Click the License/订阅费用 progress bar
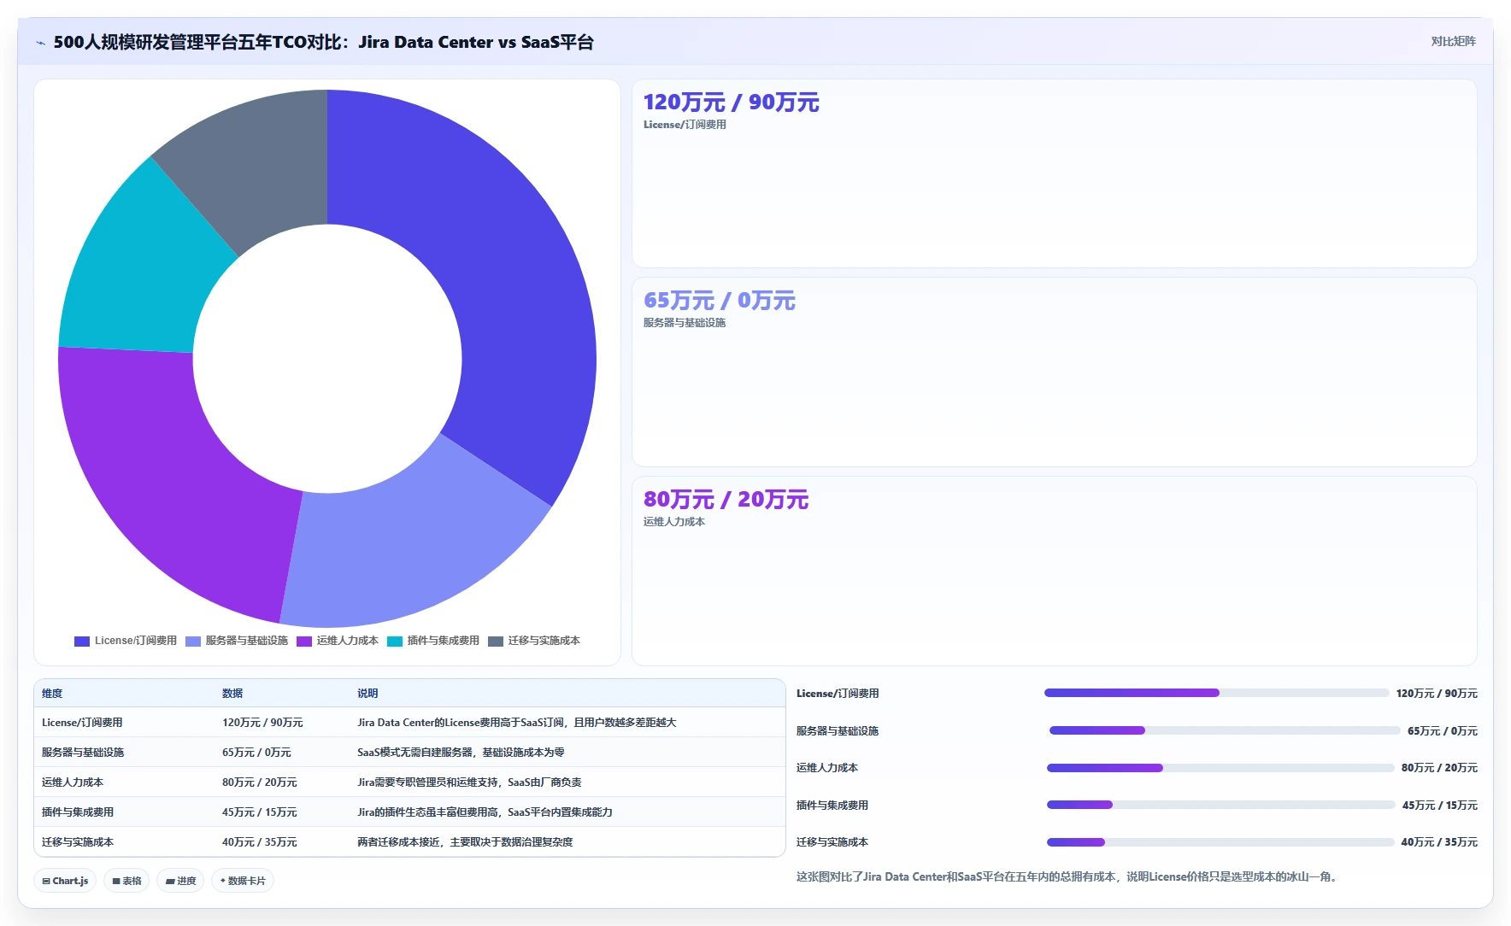 (1216, 693)
